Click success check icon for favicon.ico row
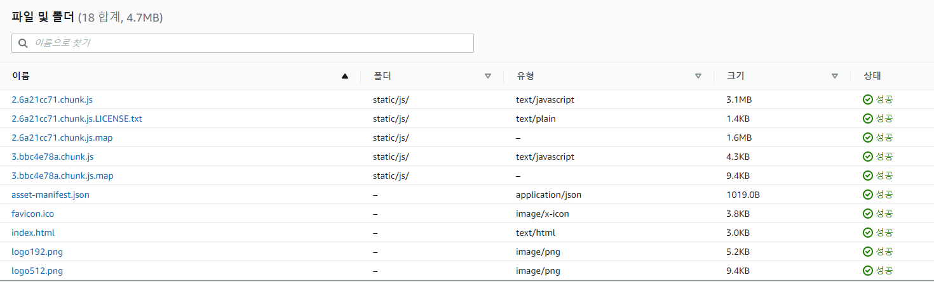The image size is (934, 282). pyautogui.click(x=867, y=214)
